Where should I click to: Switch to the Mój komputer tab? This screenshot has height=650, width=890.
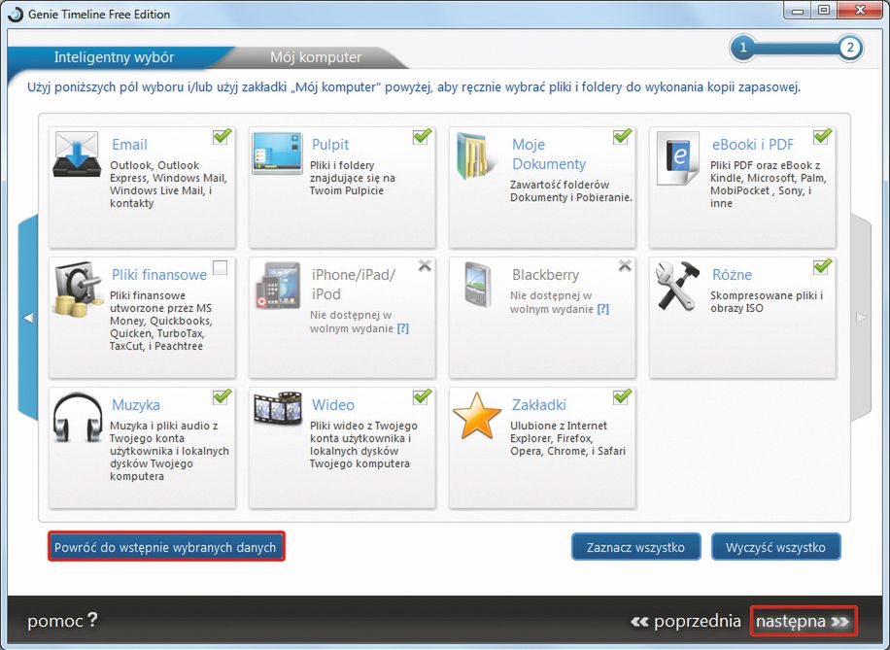[x=316, y=57]
